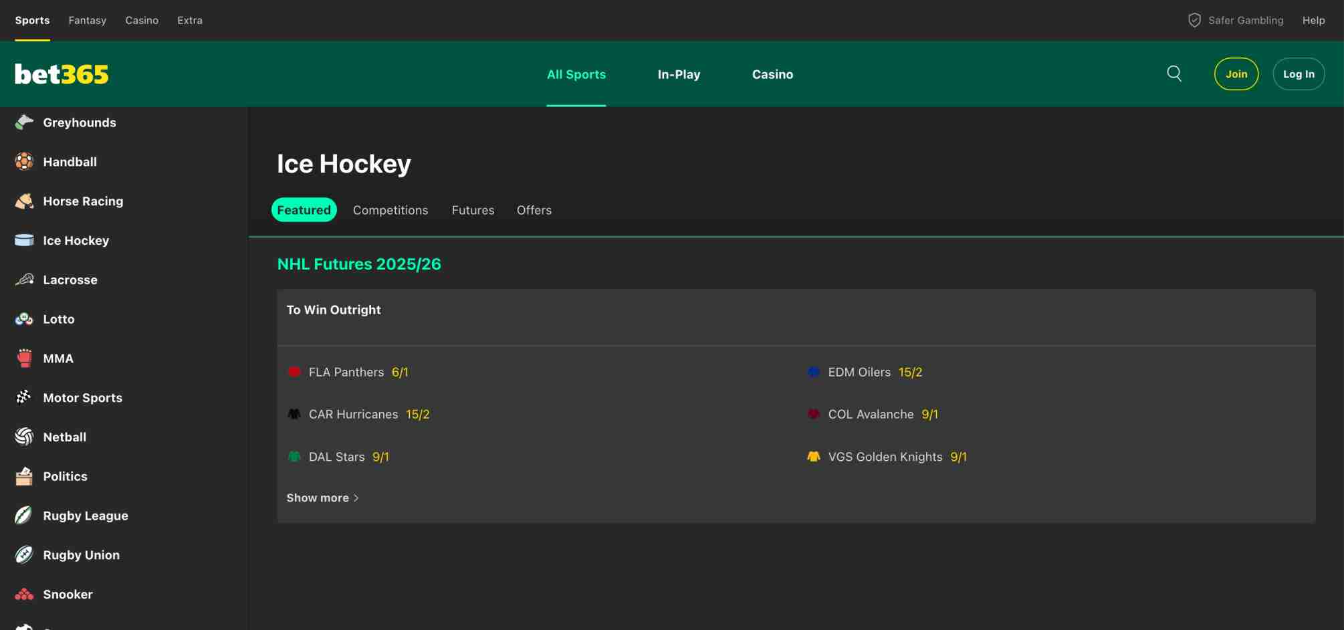Viewport: 1344px width, 630px height.
Task: Open MMA from the sports list
Action: pyautogui.click(x=58, y=358)
